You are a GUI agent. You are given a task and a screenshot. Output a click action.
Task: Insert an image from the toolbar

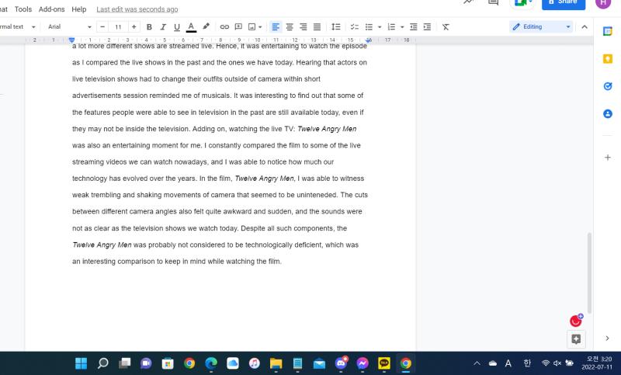(x=252, y=27)
